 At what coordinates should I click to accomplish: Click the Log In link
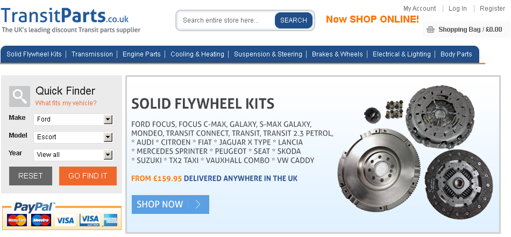pyautogui.click(x=458, y=9)
